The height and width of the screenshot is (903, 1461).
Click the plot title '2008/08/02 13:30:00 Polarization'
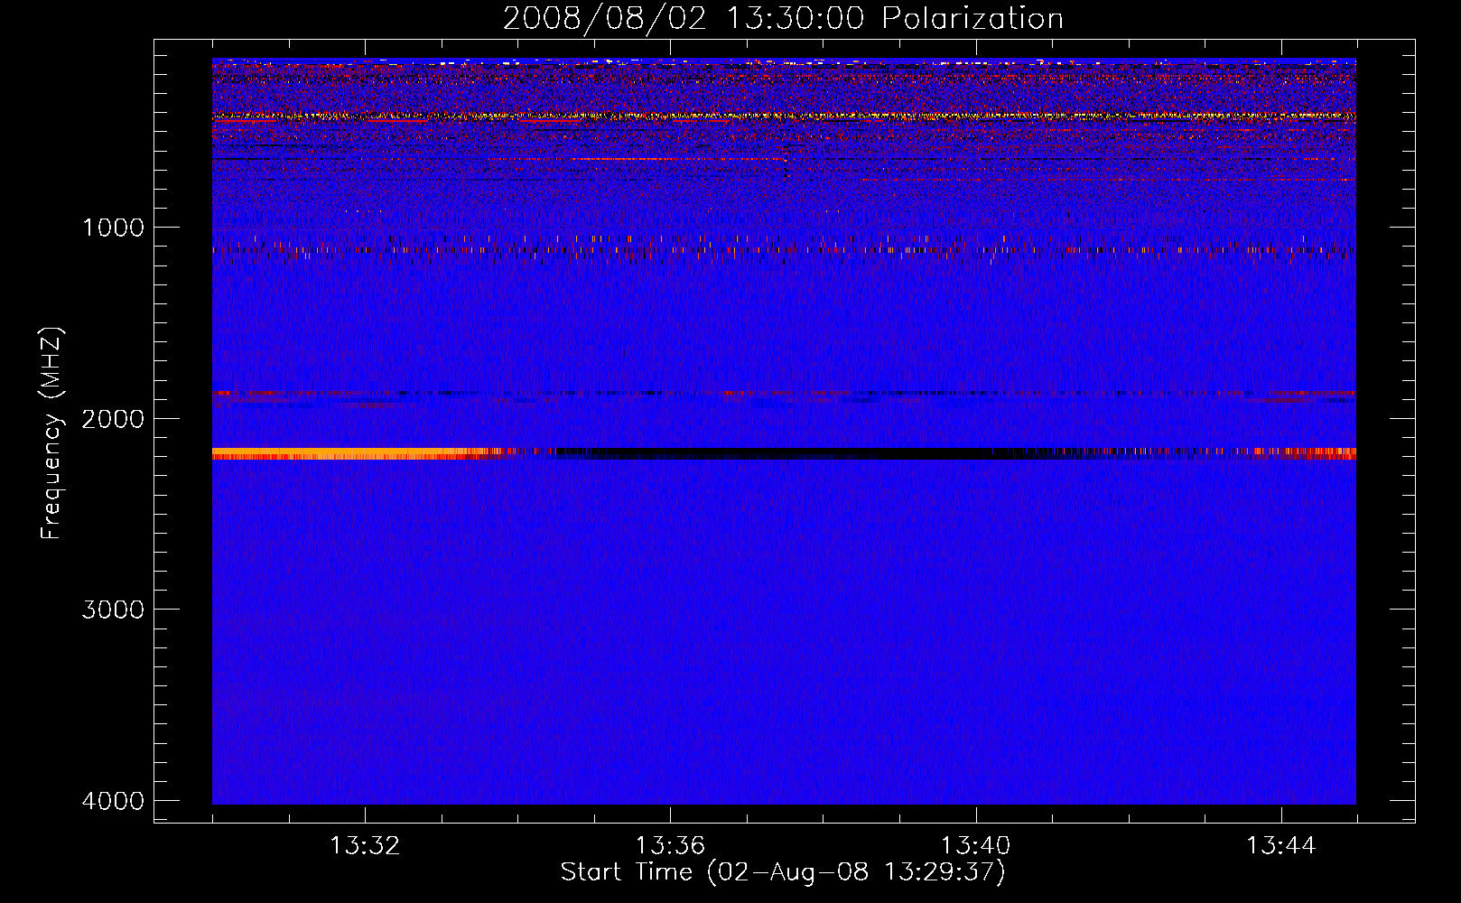pos(783,18)
